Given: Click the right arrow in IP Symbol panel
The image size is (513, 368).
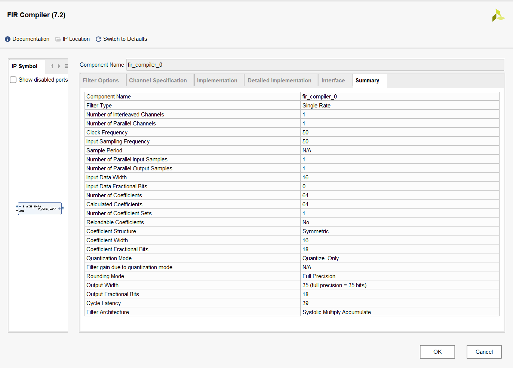Looking at the screenshot, I should click(x=59, y=66).
